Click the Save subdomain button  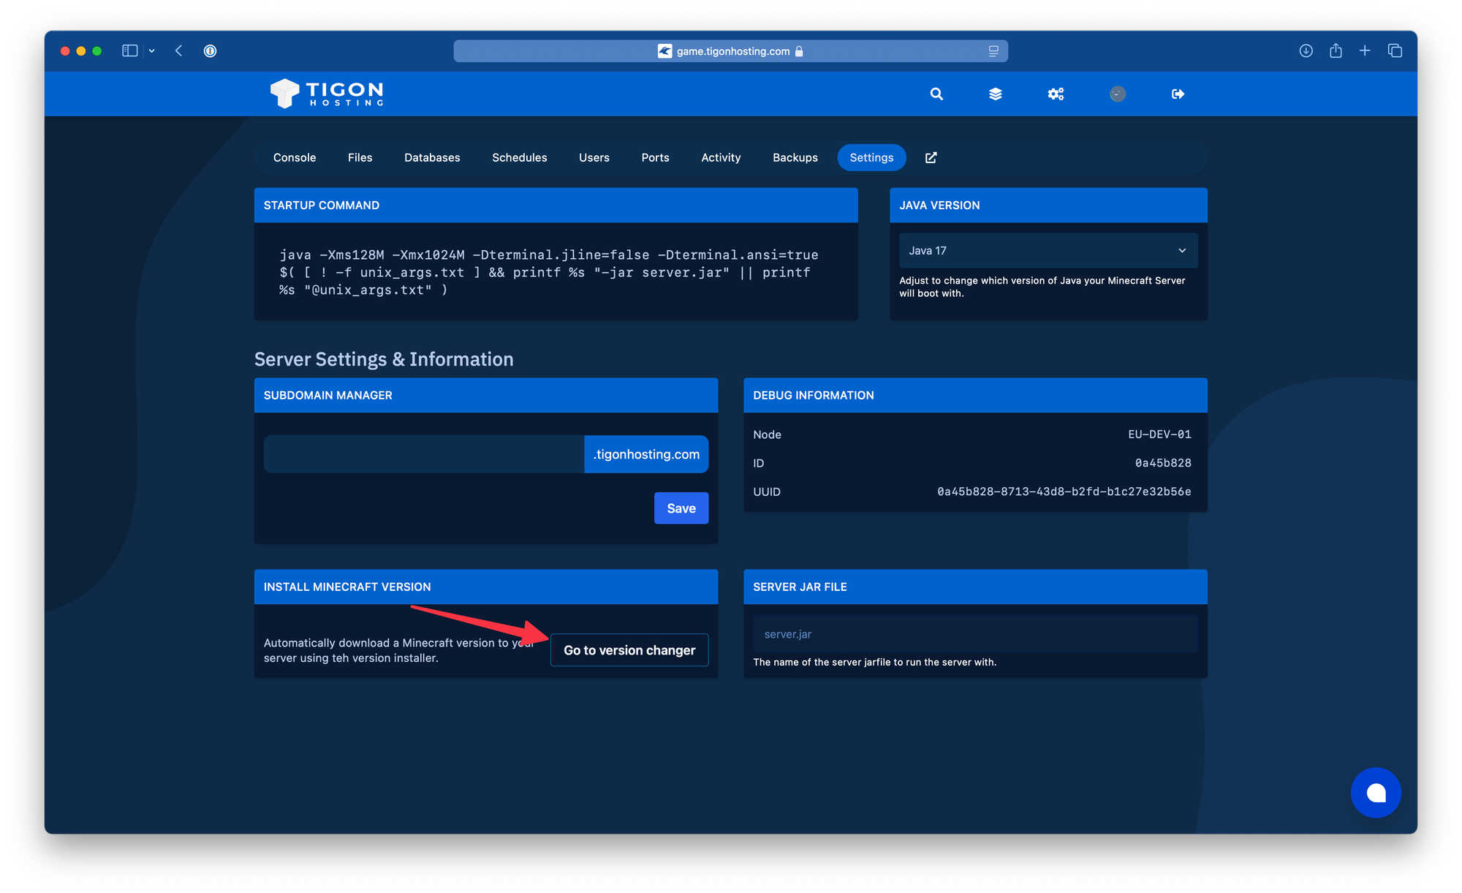tap(681, 508)
